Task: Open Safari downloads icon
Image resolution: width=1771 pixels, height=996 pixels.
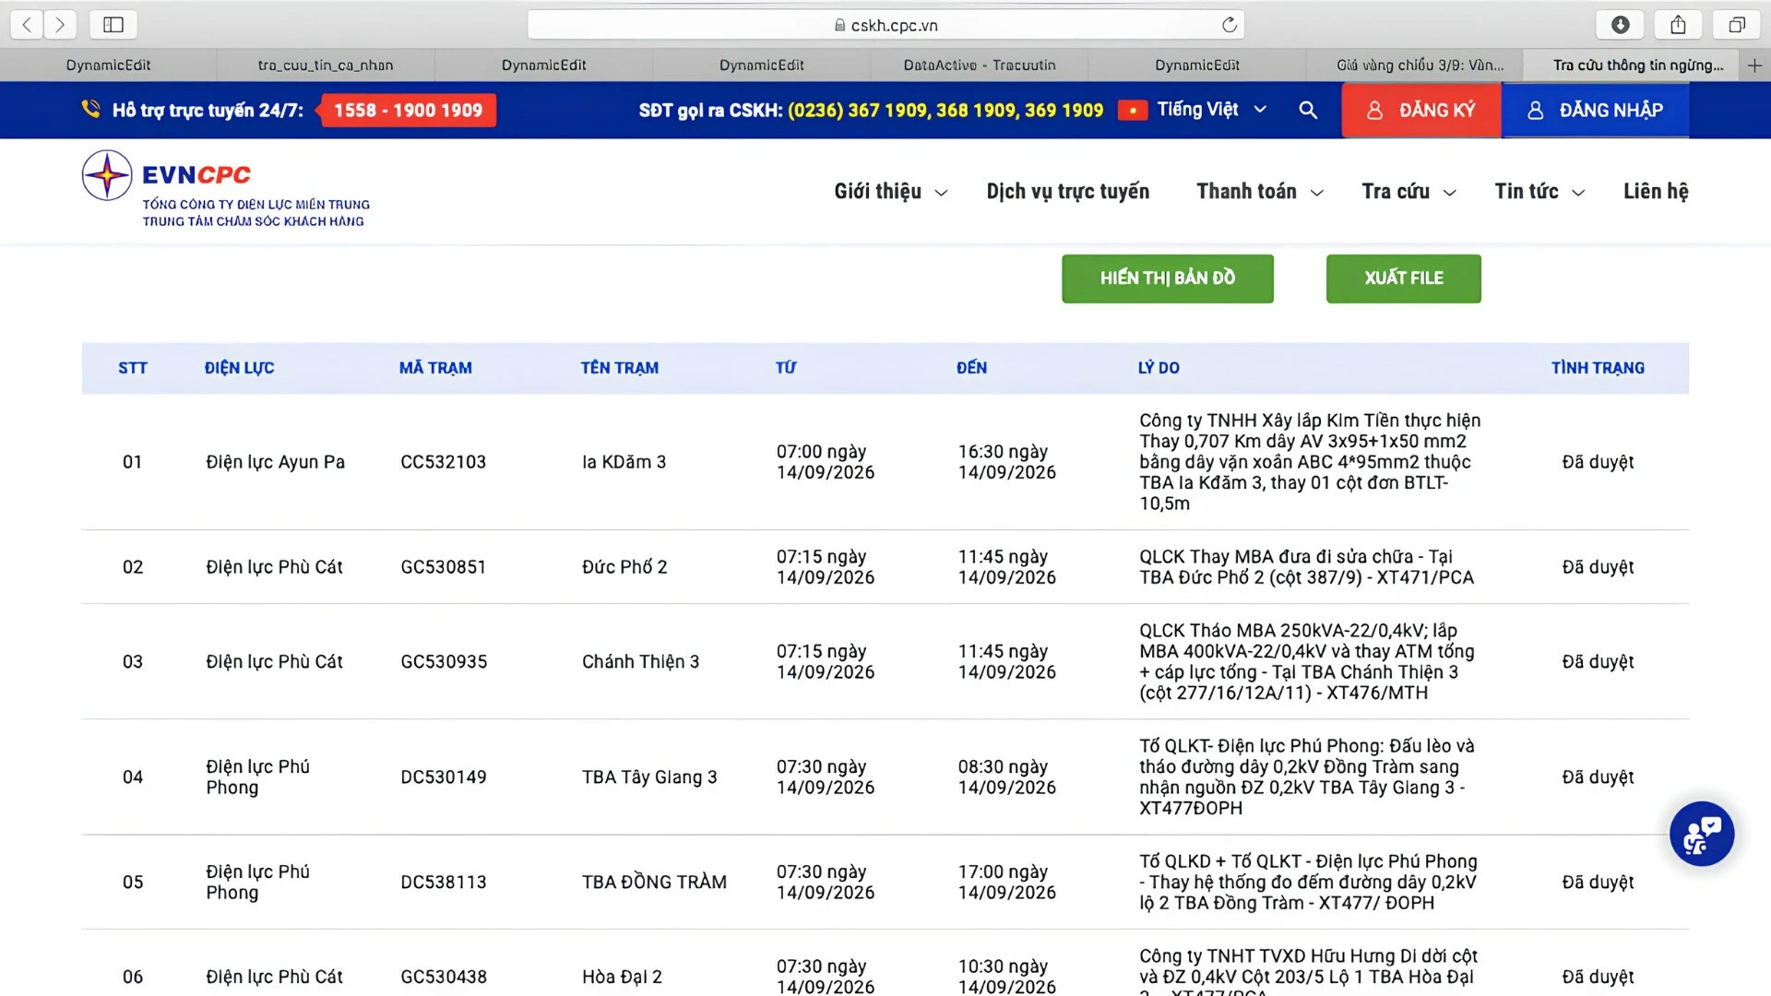Action: coord(1620,25)
